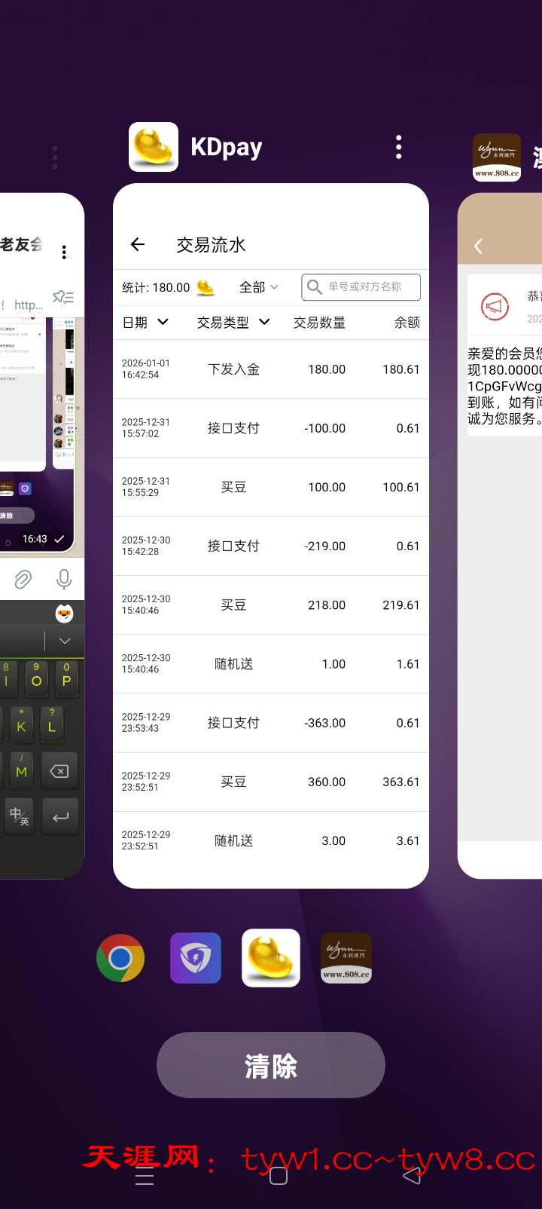This screenshot has height=1209, width=542.
Task: Select the 接口支付 -363.00 transaction row
Action: [x=270, y=723]
